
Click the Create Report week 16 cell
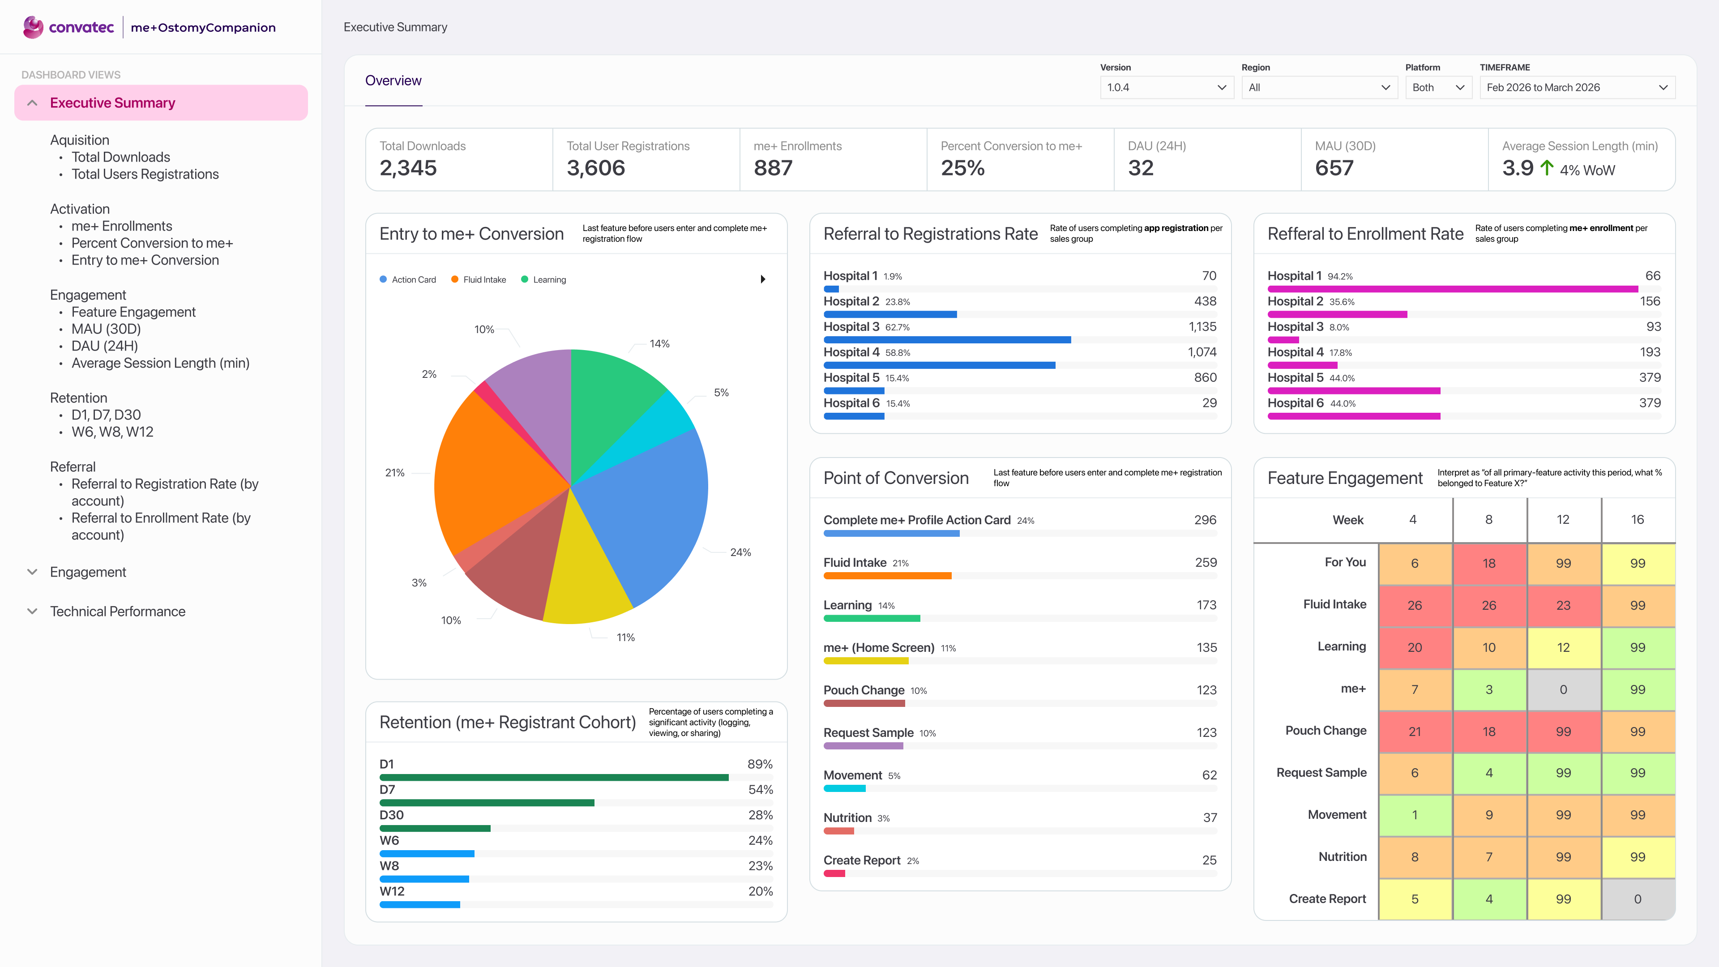coord(1638,899)
